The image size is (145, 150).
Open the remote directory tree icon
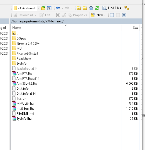click(127, 8)
